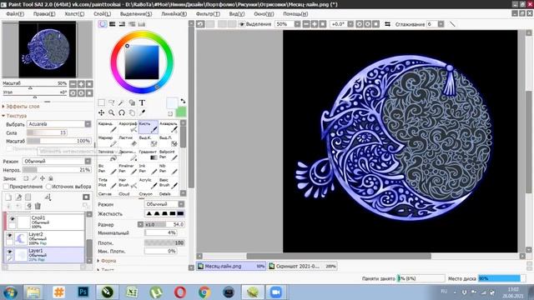Switch to Скриншот 2021 document tab
Image resolution: width=534 pixels, height=300 pixels.
coord(302,266)
